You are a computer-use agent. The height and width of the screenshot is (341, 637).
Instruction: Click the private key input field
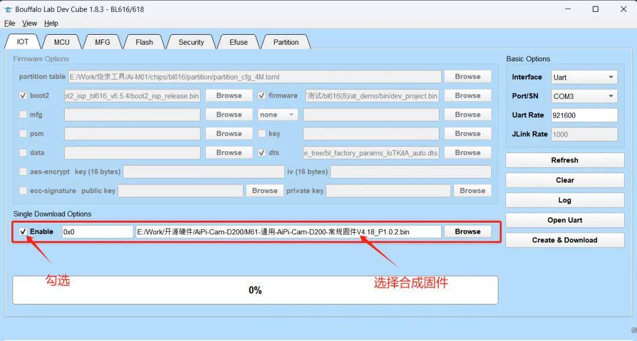pyautogui.click(x=388, y=191)
